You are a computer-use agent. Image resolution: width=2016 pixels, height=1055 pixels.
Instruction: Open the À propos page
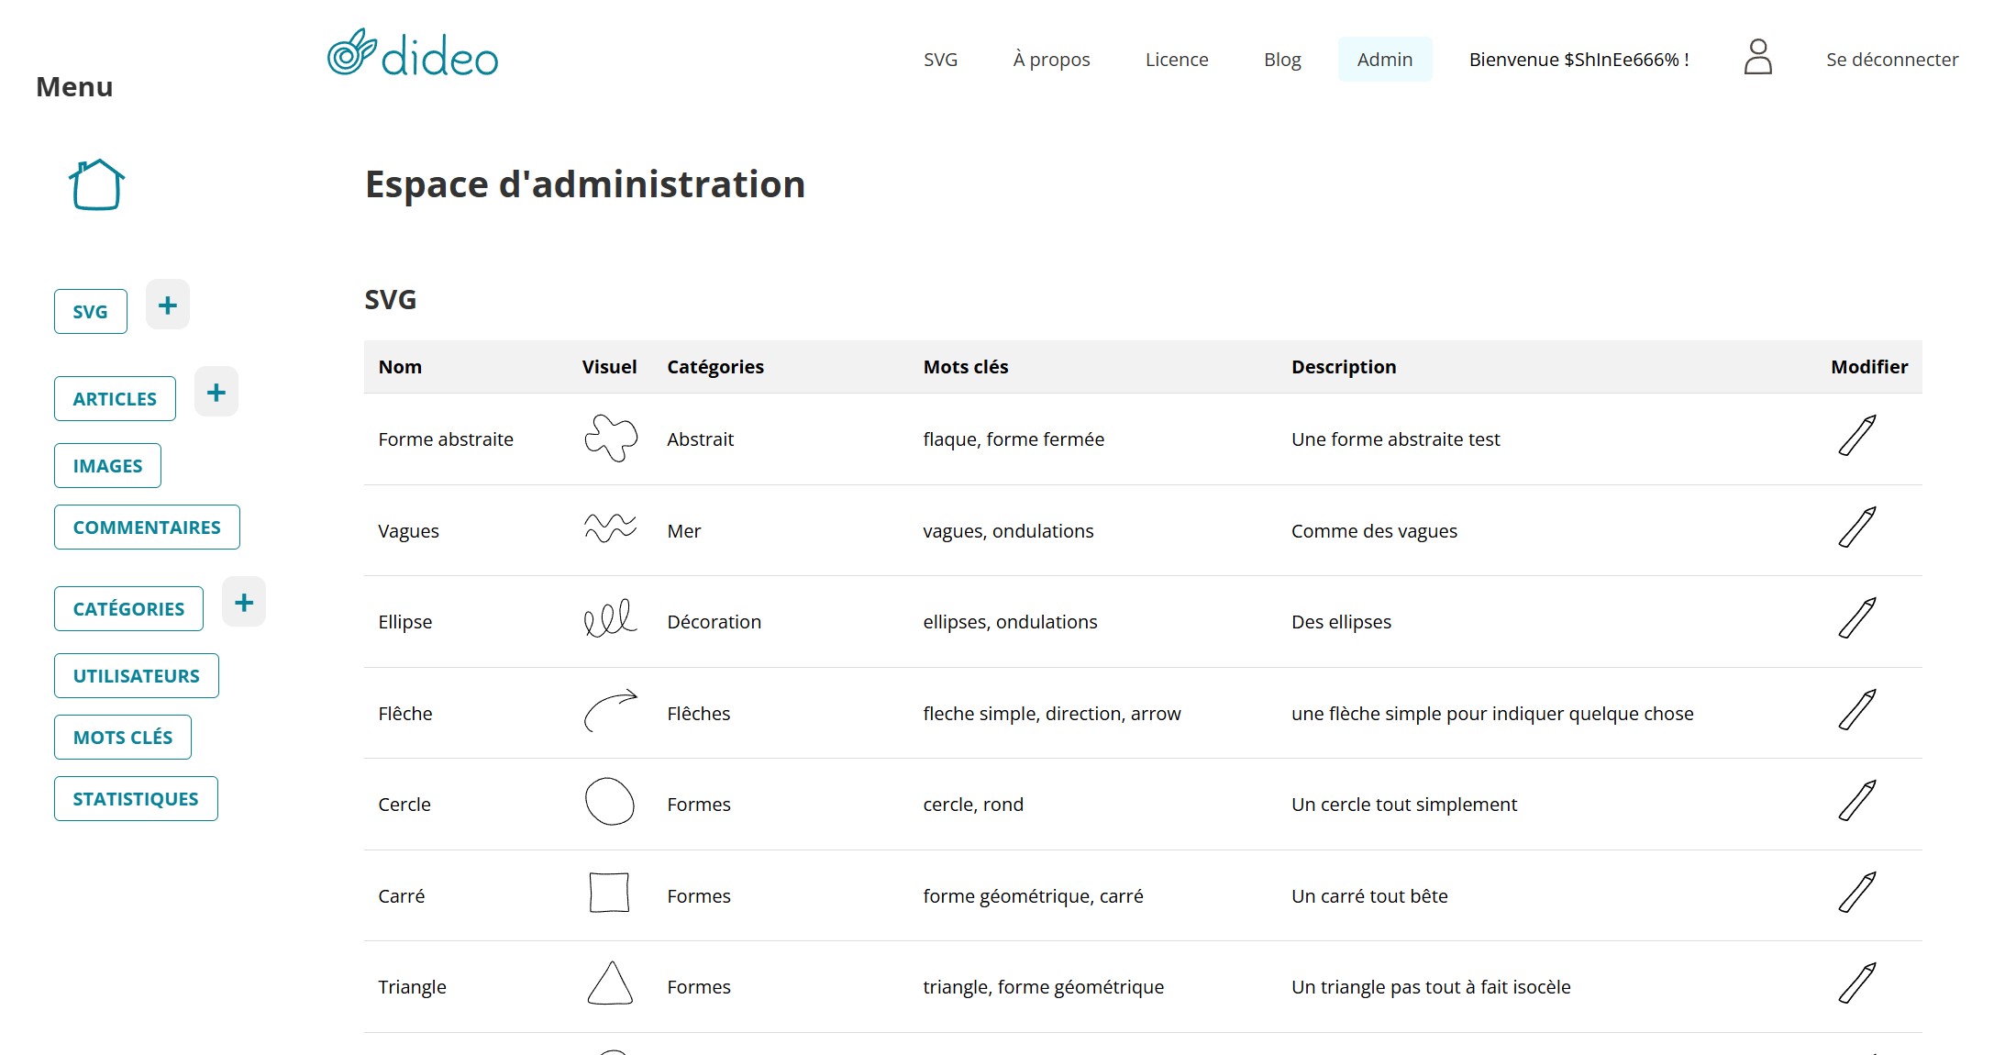(1051, 60)
